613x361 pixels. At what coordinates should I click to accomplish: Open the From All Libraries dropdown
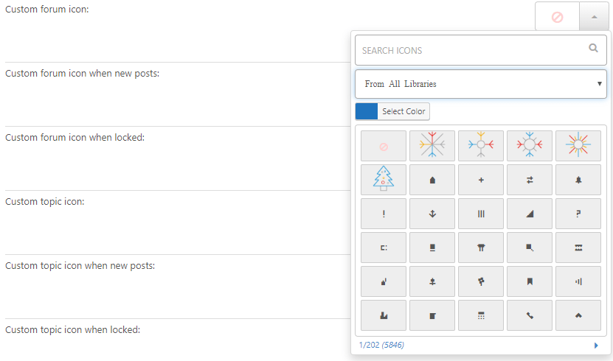click(480, 84)
